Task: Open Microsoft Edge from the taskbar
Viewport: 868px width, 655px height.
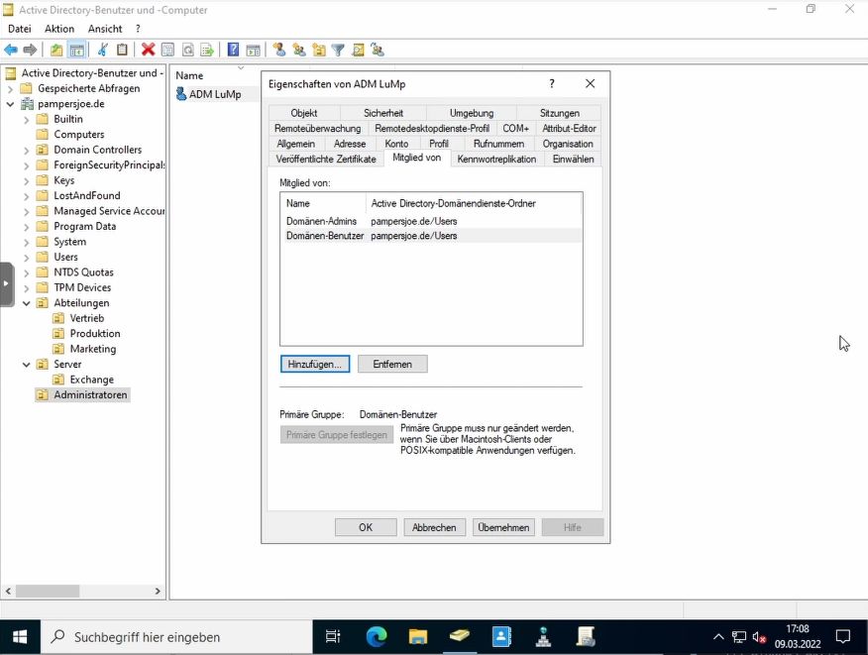Action: point(377,637)
